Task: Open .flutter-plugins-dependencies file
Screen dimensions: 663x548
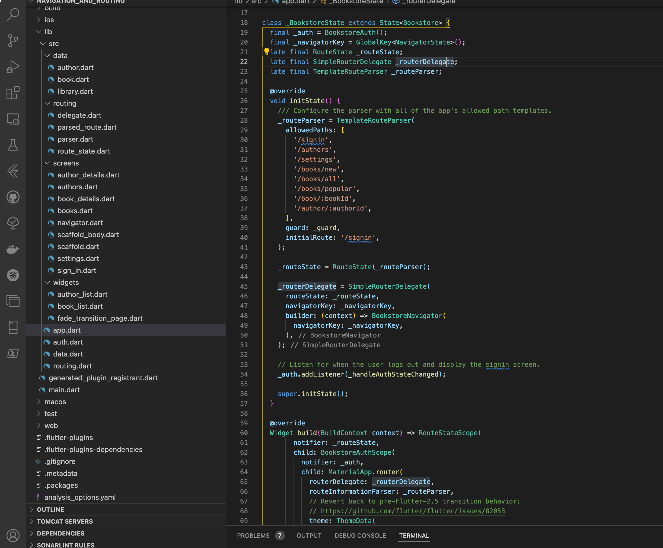Action: tap(93, 450)
